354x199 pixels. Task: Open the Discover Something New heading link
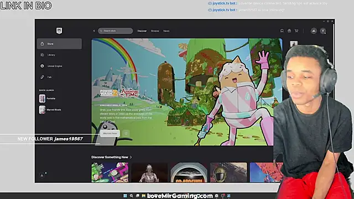point(110,157)
